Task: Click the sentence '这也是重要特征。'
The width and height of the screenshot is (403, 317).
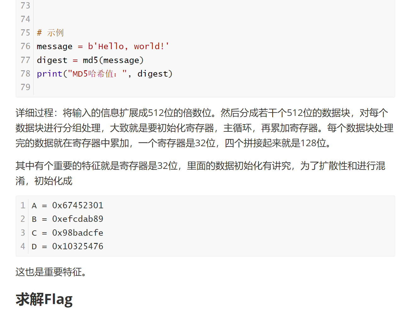Action: click(x=51, y=272)
